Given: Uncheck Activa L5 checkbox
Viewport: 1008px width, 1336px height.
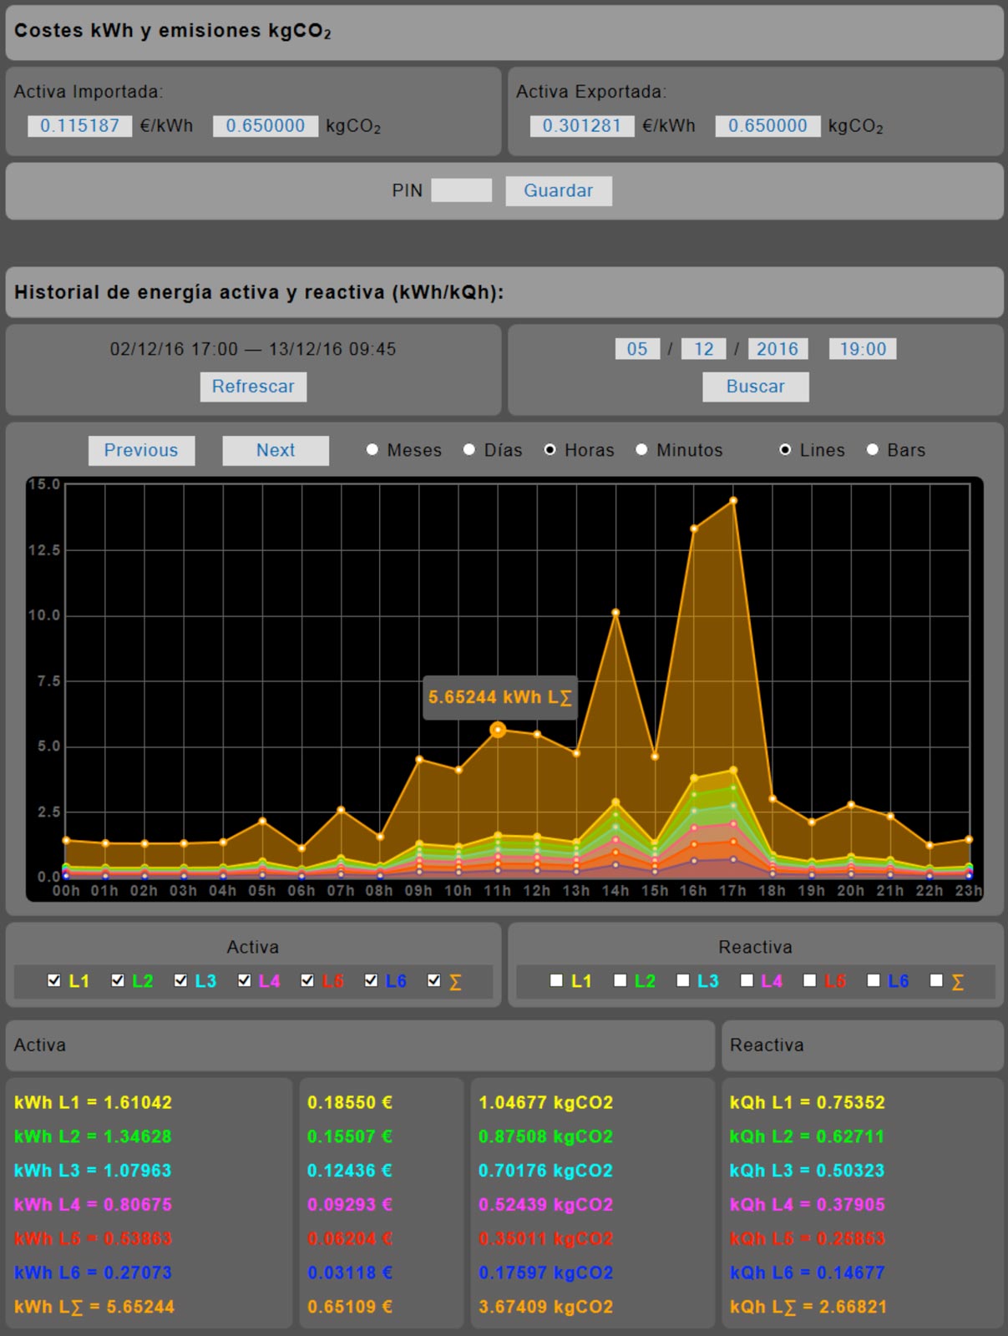Looking at the screenshot, I should click(x=307, y=981).
